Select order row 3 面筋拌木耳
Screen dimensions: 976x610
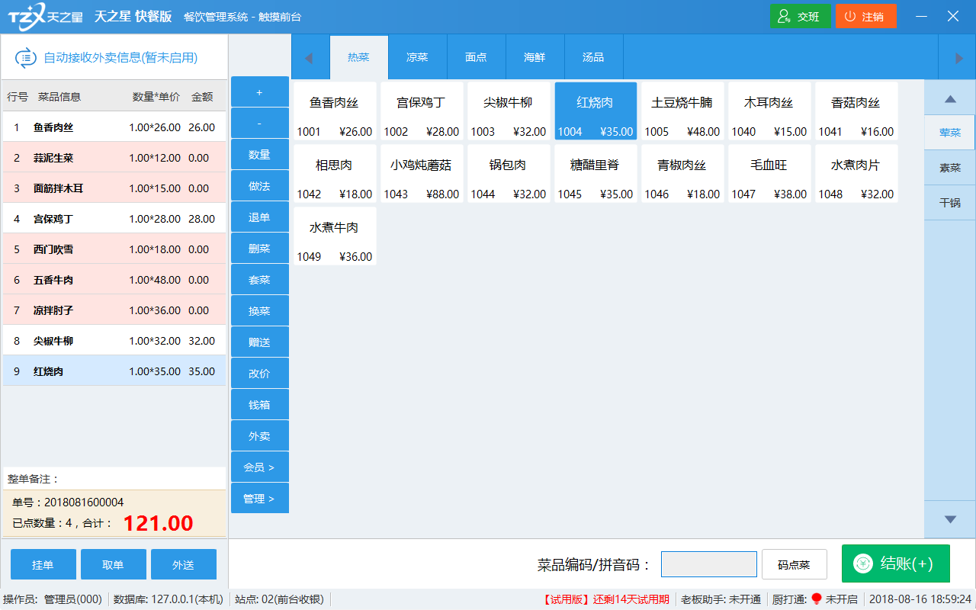114,188
